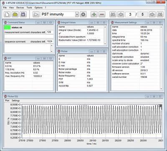The width and height of the screenshot is (167, 151).
Task: Click the Integral Values scrollbar down arrow
Action: coord(105,44)
